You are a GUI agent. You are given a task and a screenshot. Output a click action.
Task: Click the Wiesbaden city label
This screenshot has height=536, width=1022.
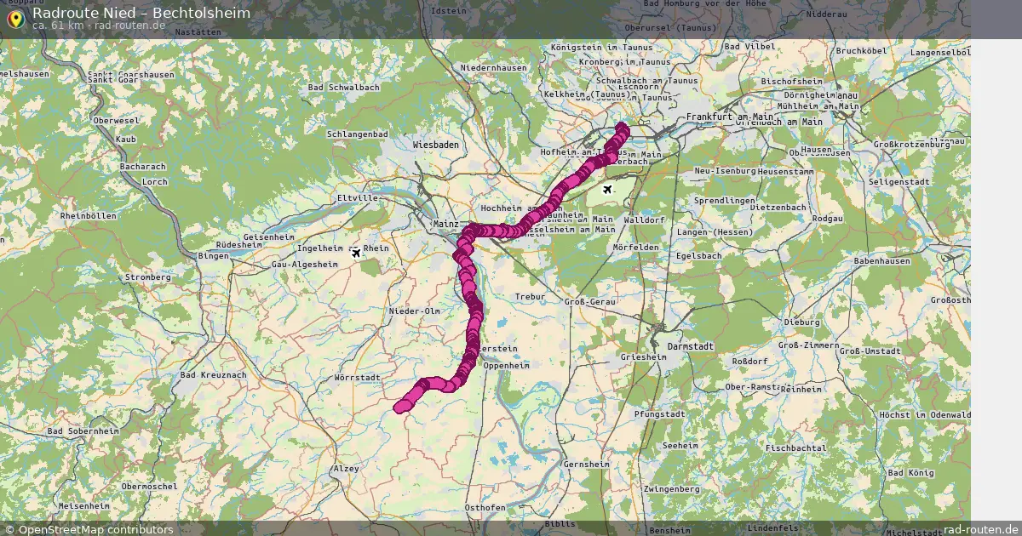point(436,145)
